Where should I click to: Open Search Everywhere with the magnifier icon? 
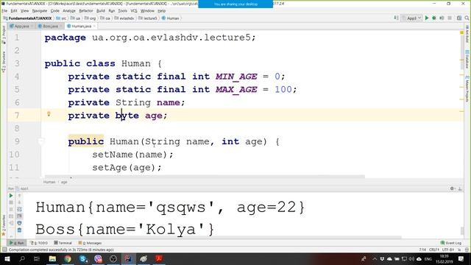point(467,18)
